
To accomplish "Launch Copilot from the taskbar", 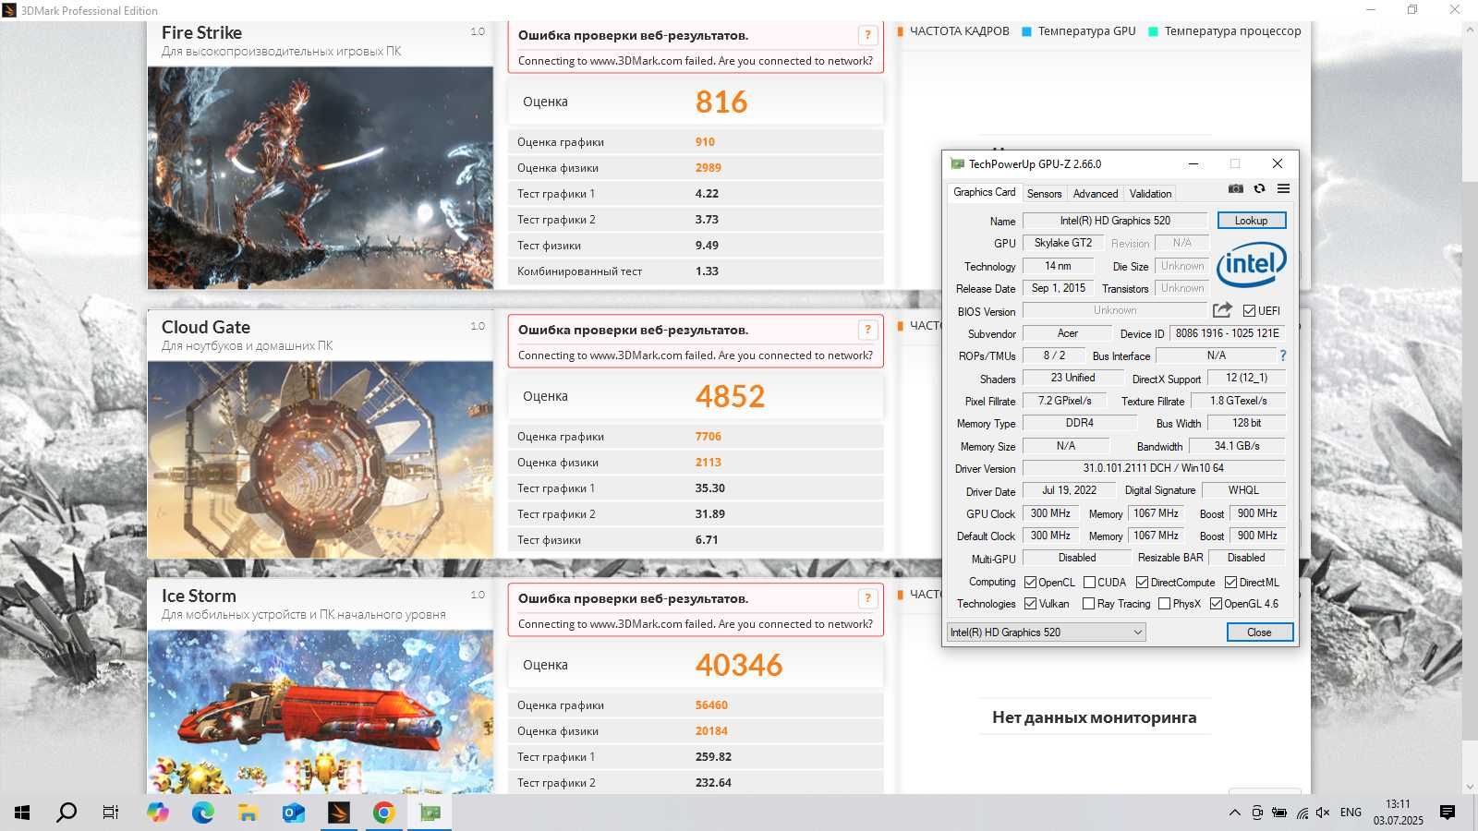I will [x=158, y=813].
